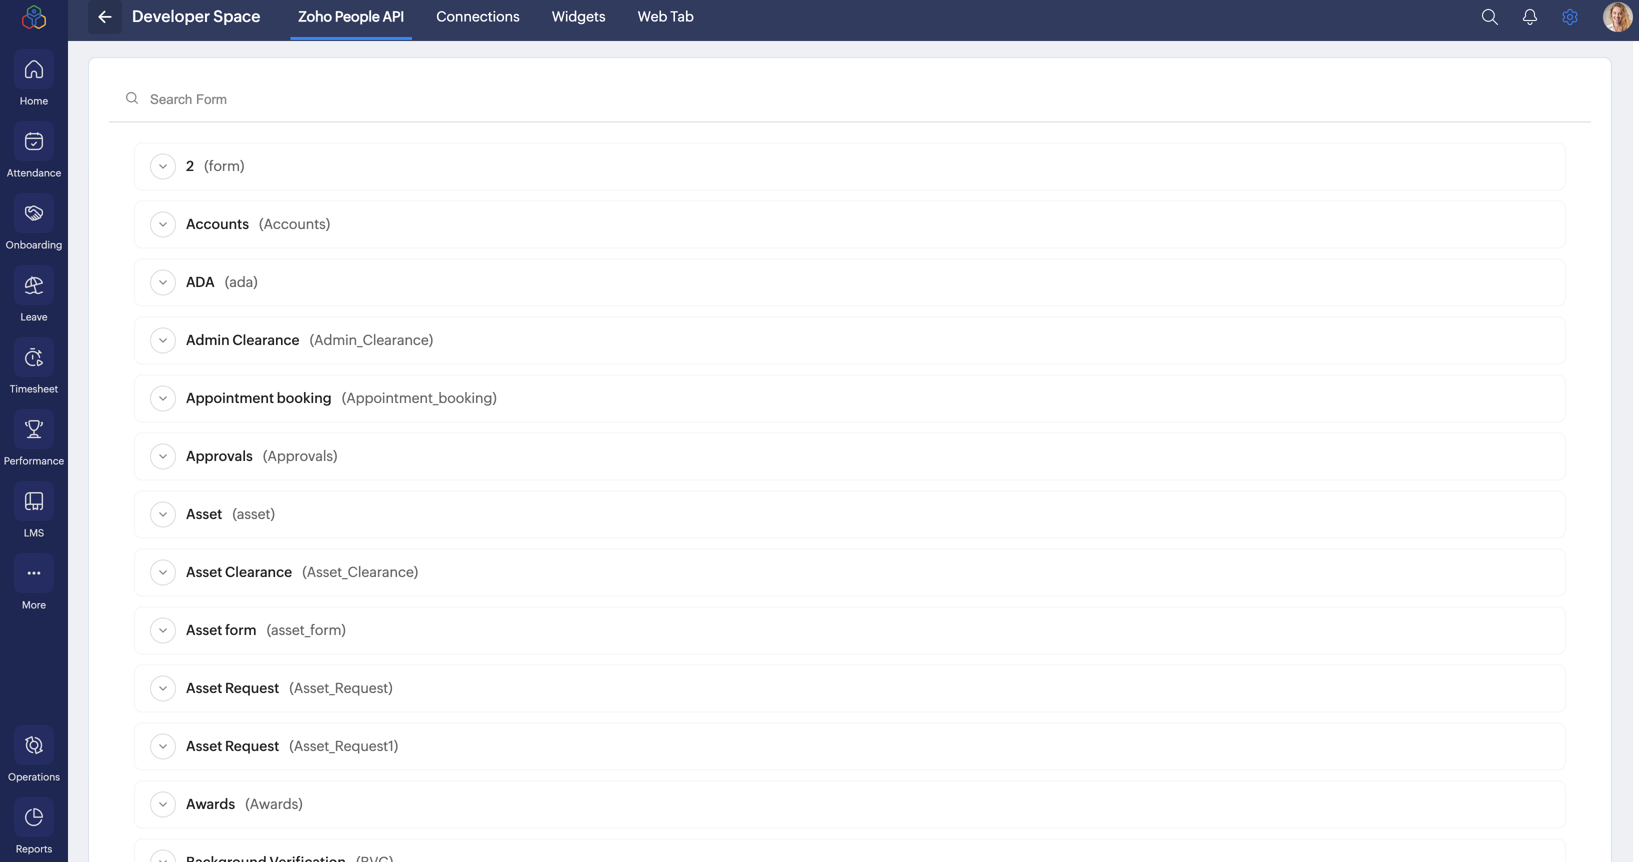Switch to the Widgets tab

click(x=577, y=17)
